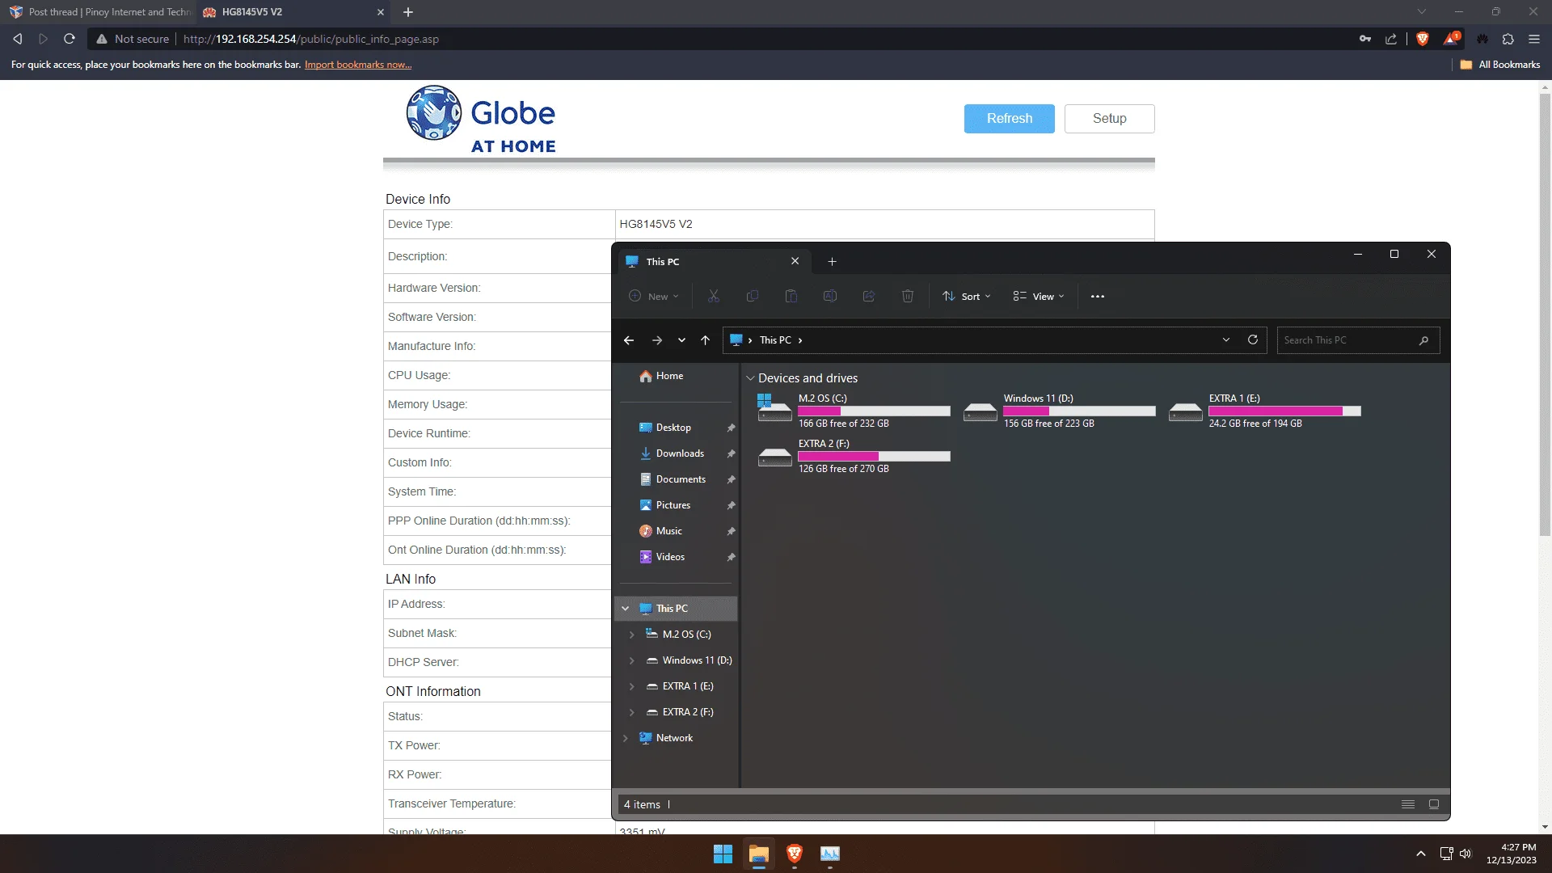Screen dimensions: 1552x873
Task: Click the This PC breadcrumb in address bar
Action: coord(775,340)
